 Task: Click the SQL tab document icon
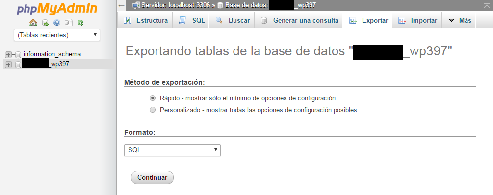[182, 20]
